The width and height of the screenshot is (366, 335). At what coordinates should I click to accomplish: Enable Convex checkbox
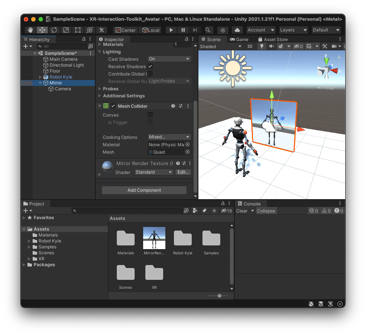point(150,115)
